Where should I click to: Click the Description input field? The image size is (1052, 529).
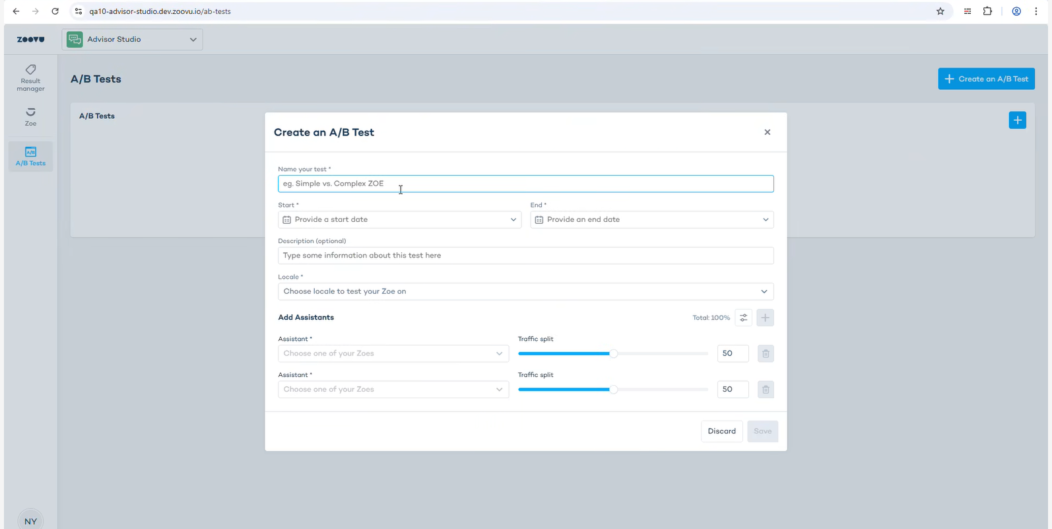[525, 256]
